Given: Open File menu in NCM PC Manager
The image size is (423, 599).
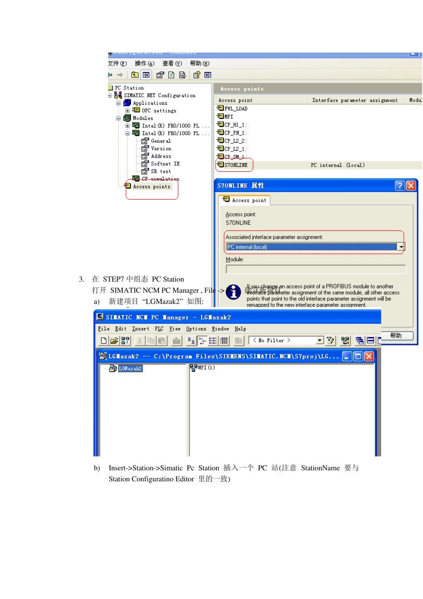Looking at the screenshot, I should [x=104, y=329].
